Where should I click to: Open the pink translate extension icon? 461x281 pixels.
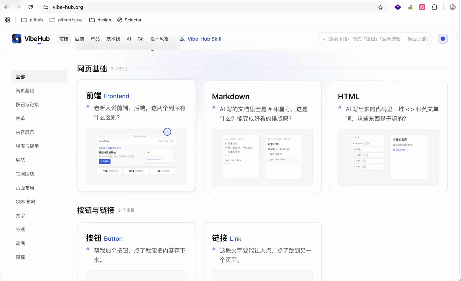(422, 7)
